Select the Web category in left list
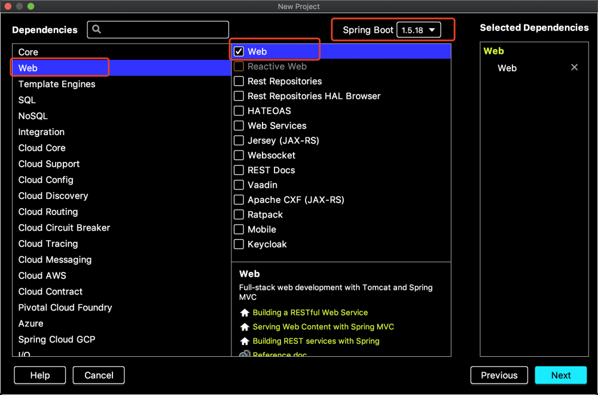 coord(121,68)
